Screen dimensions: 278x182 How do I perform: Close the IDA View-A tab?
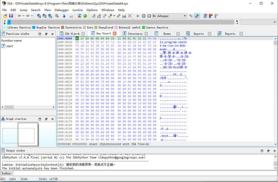click(x=83, y=34)
